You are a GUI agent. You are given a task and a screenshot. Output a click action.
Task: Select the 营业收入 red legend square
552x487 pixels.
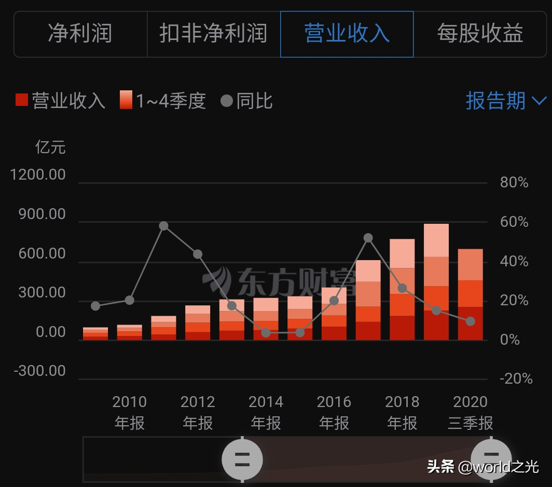click(x=21, y=101)
